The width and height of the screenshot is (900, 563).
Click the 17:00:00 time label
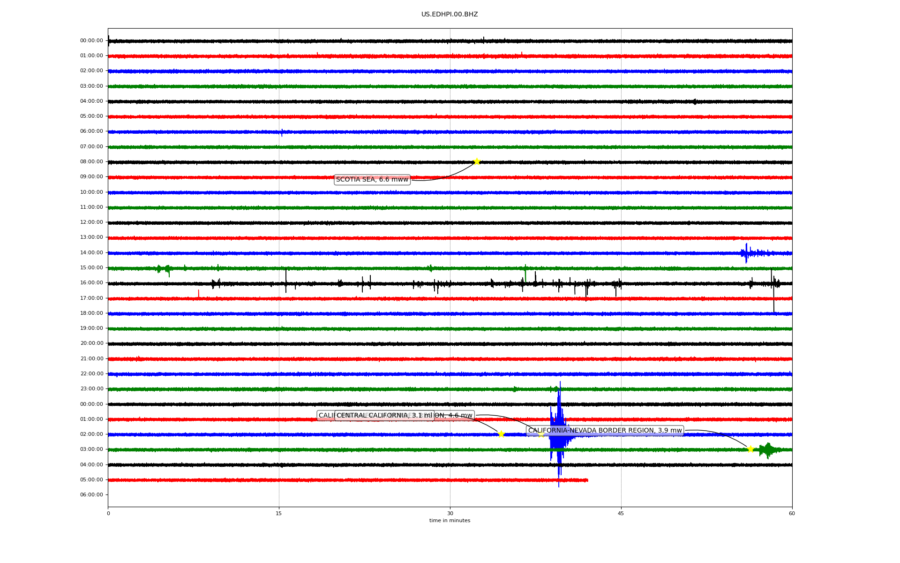pos(91,298)
